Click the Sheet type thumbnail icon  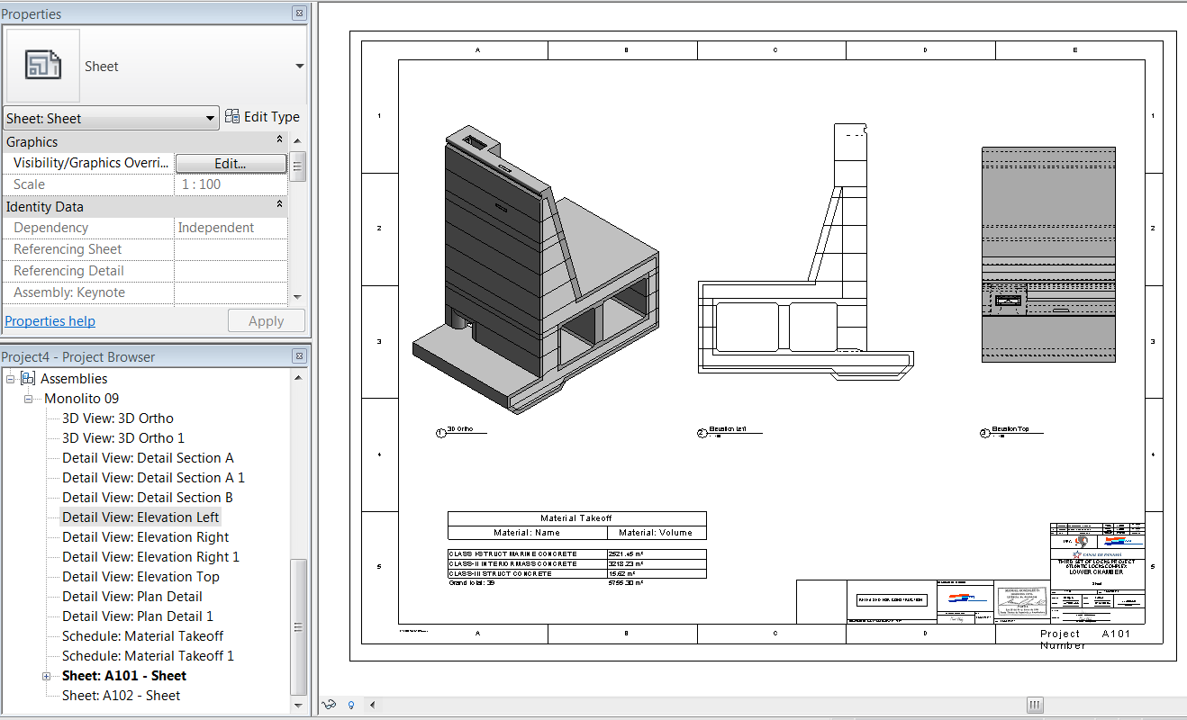43,66
